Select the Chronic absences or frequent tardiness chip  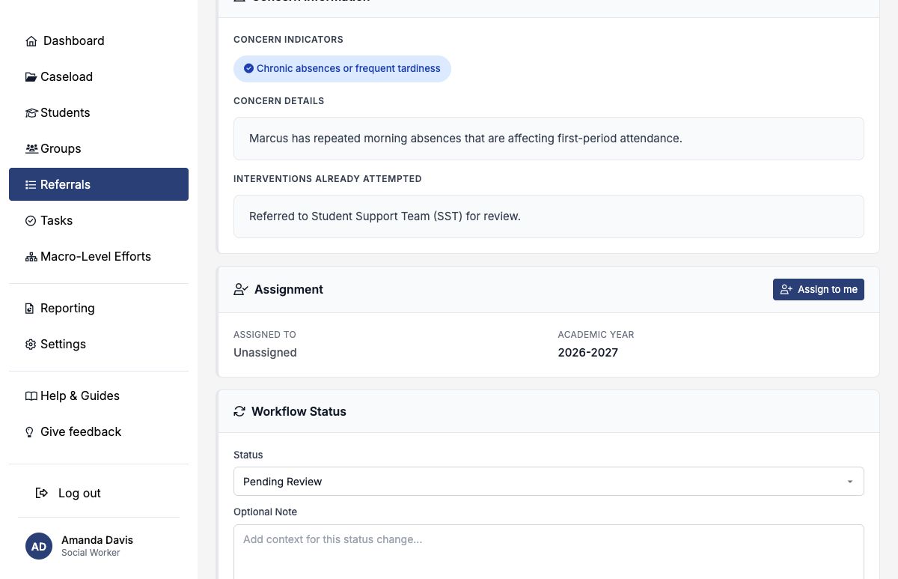coord(342,68)
